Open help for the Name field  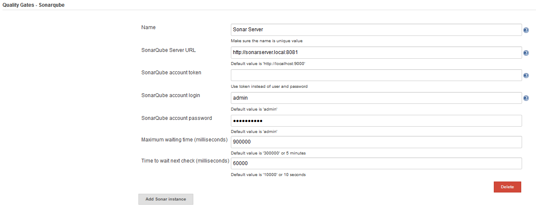tap(526, 30)
